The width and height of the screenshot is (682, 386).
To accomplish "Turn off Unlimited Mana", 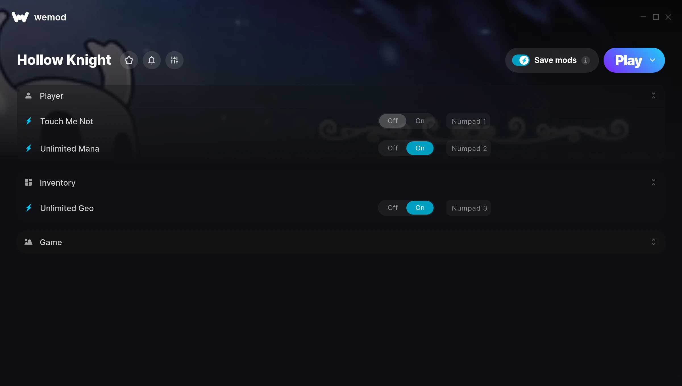I will 393,148.
